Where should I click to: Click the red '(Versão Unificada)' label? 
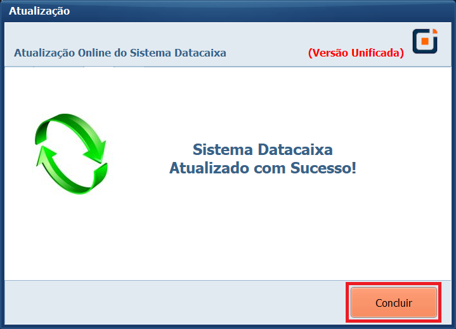(x=356, y=53)
